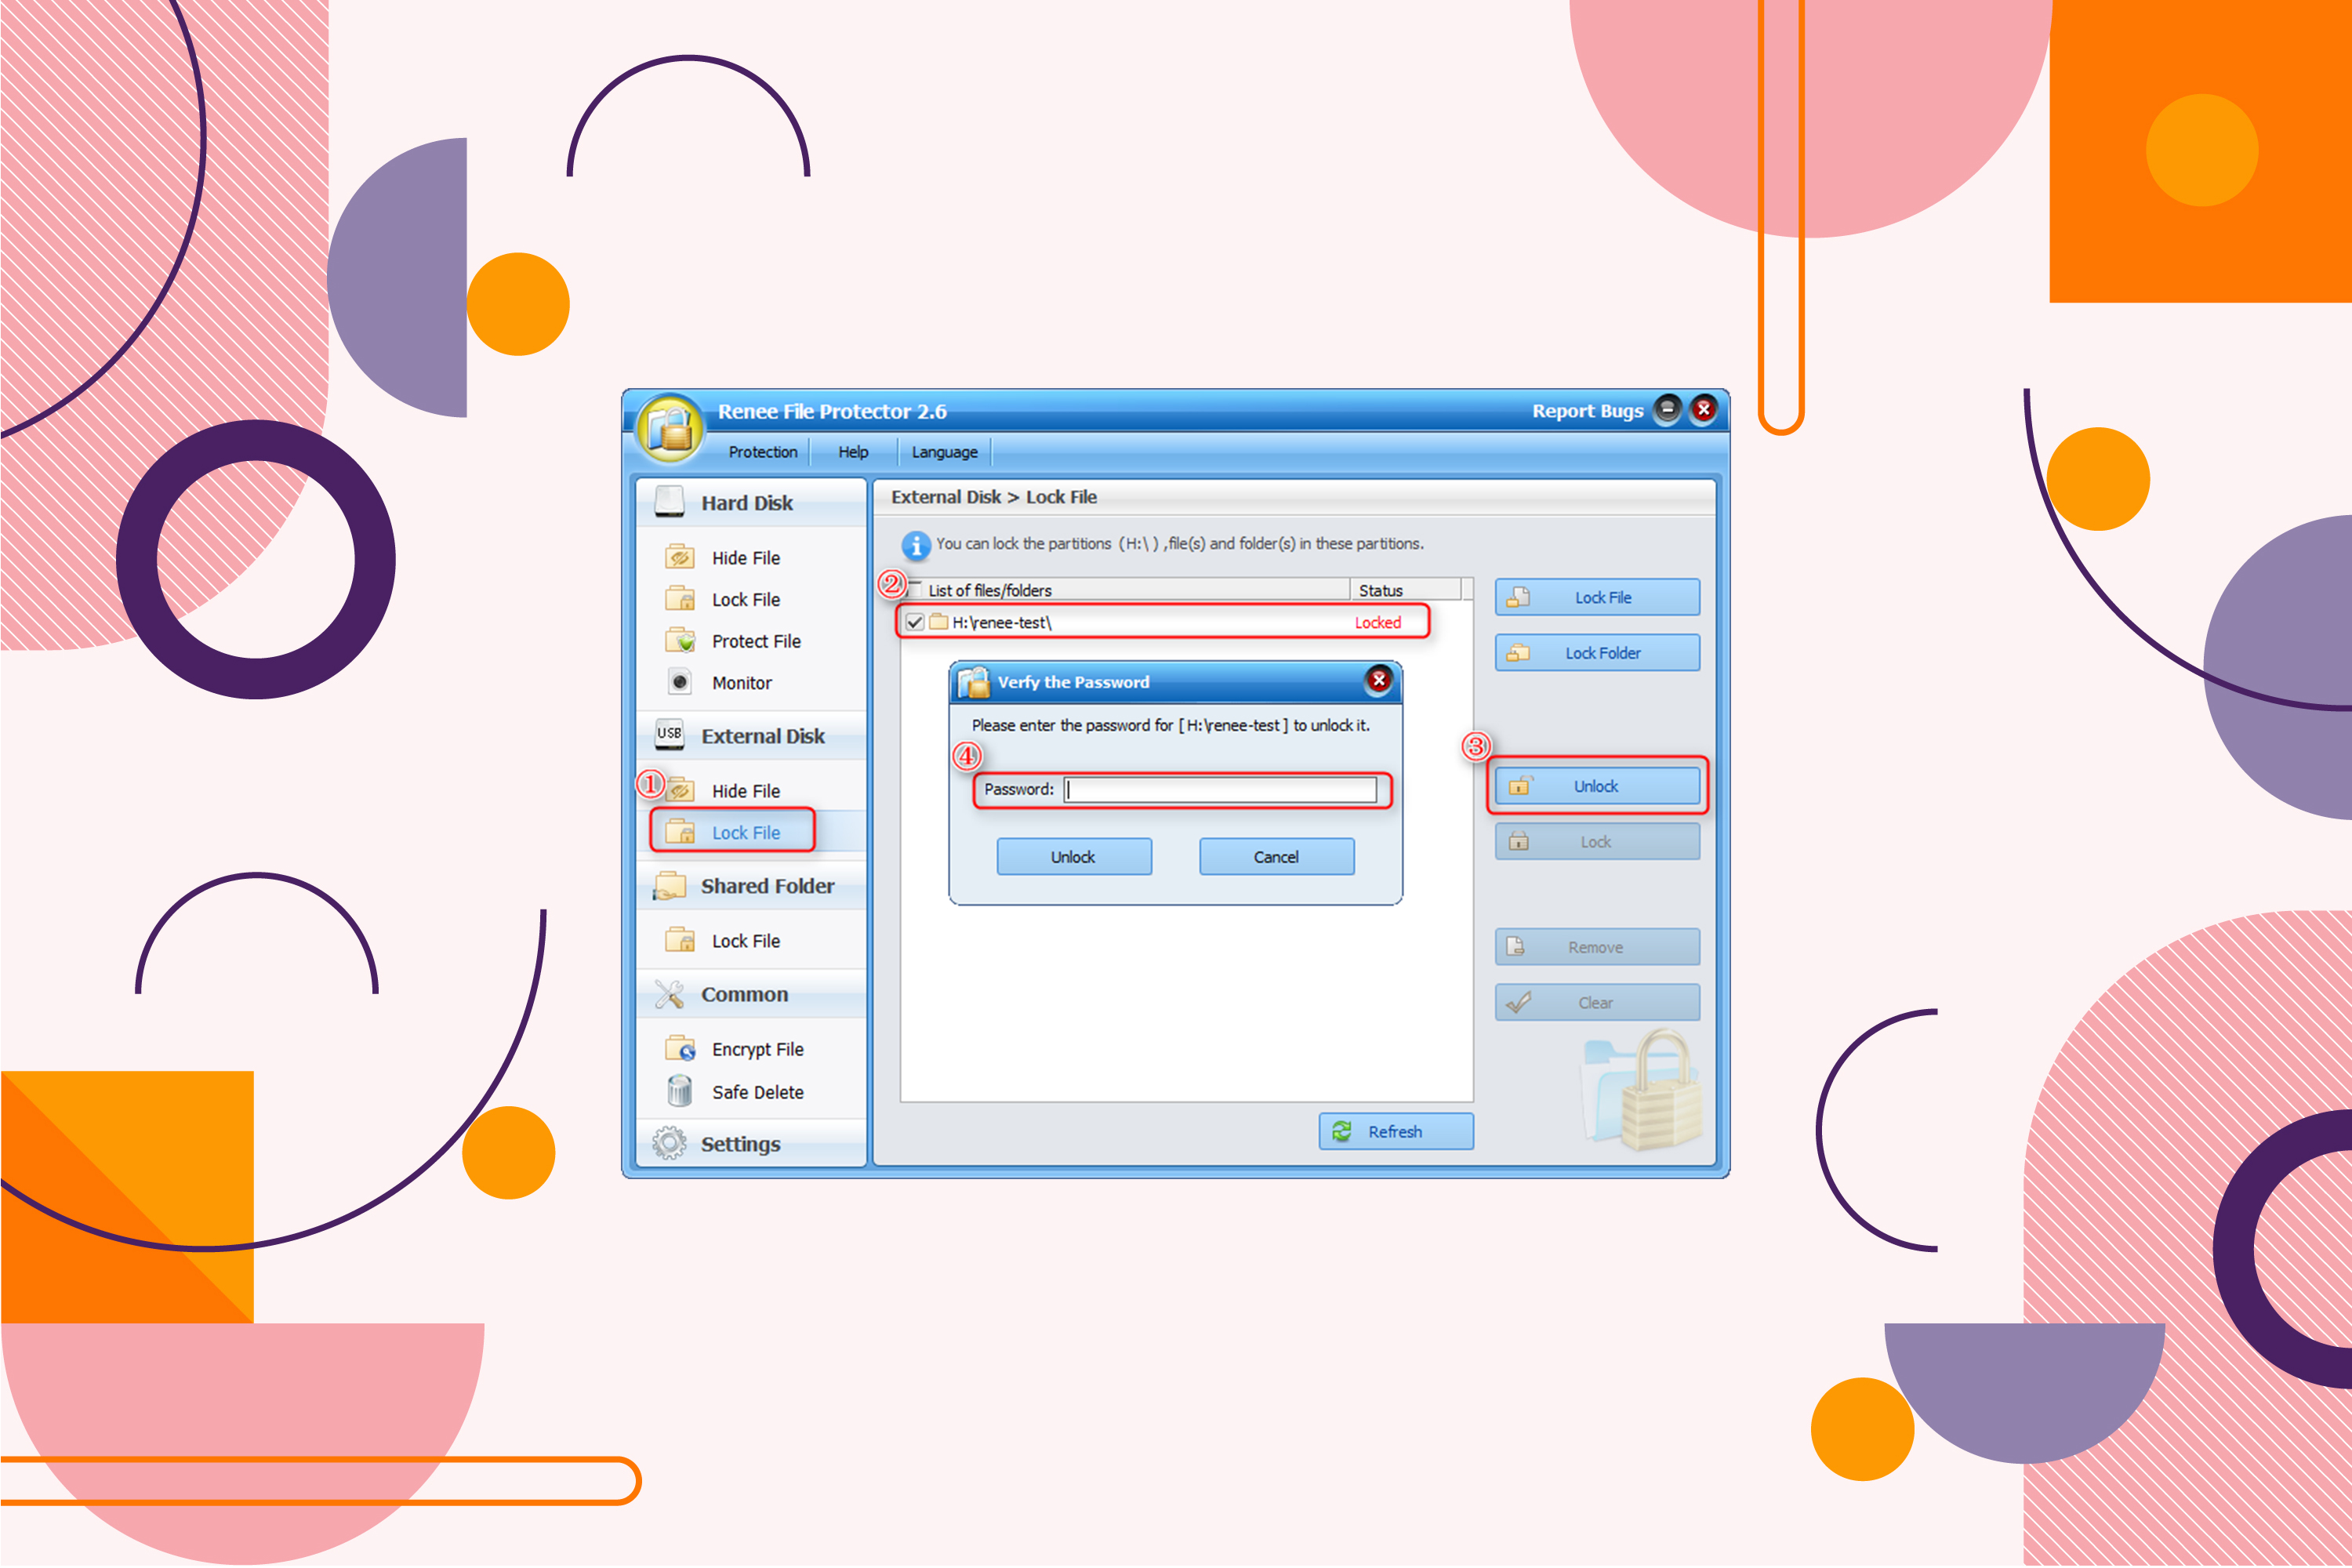2352x1568 pixels.
Task: Expand the Common section header
Action: point(750,994)
